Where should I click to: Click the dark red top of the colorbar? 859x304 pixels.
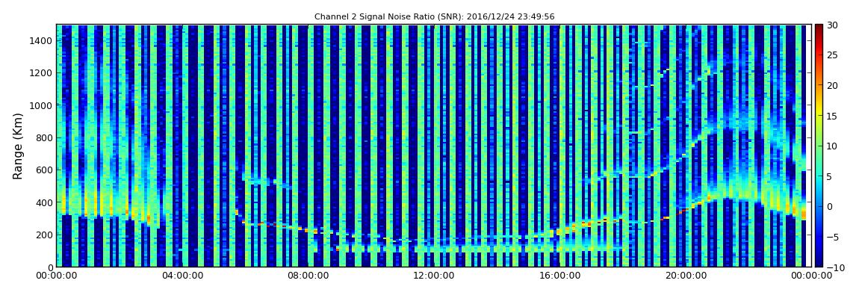(x=819, y=28)
